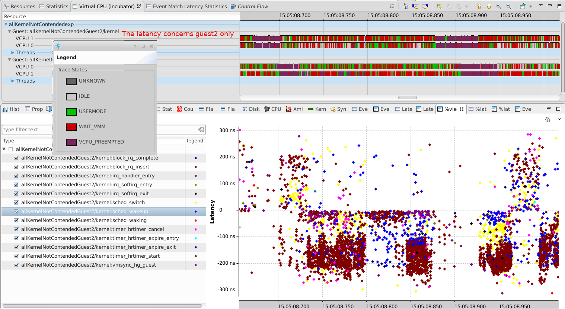Open the latency view menu dropdown arrow
565x309 pixels.
559,119
